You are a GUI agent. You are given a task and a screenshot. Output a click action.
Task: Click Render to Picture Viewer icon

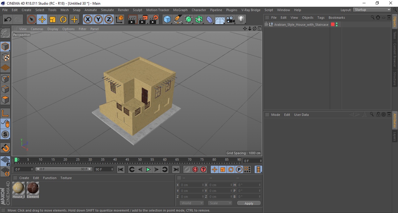coord(143,20)
